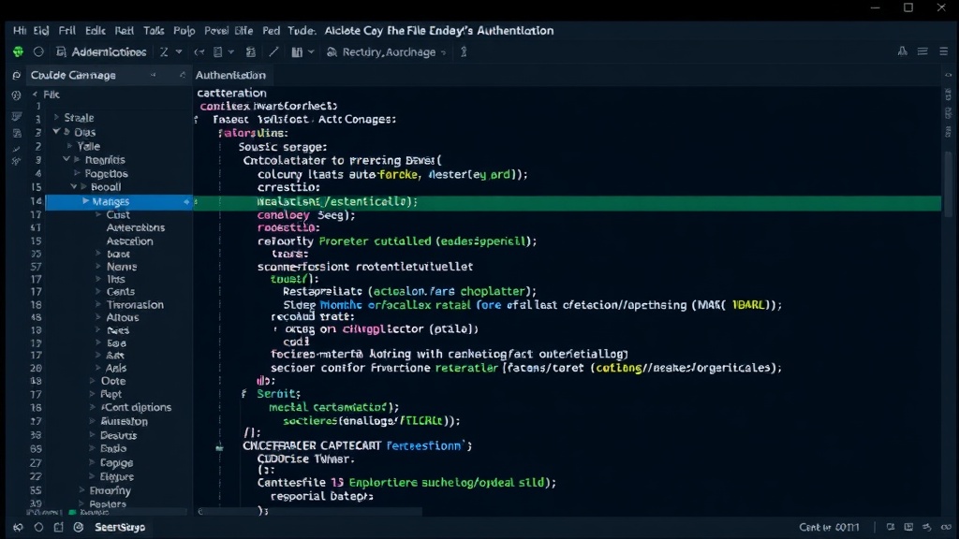Screen dimensions: 959x539
Task: Select the Tironaslon tree item
Action: coord(135,304)
